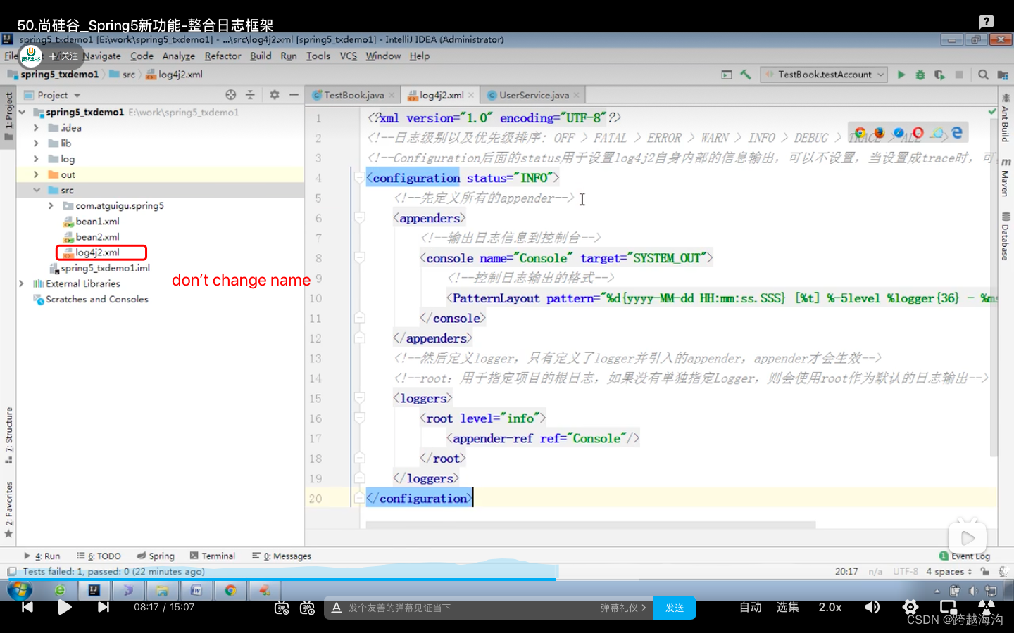Click the blue send danmaku button (发送)
This screenshot has height=633, width=1014.
[675, 608]
